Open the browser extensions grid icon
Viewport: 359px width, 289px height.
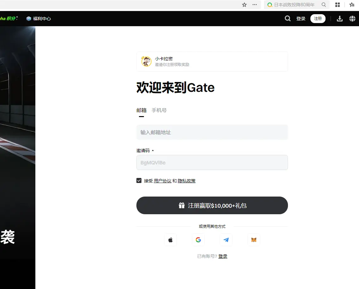pos(338,5)
